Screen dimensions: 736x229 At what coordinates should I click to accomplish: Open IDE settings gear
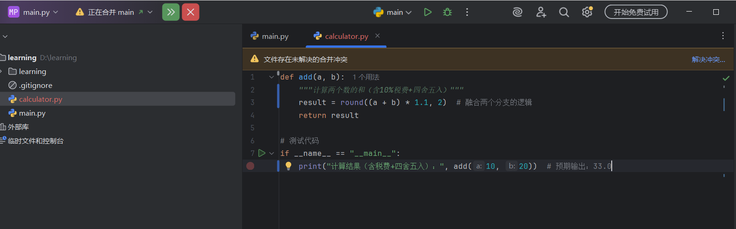(x=587, y=12)
